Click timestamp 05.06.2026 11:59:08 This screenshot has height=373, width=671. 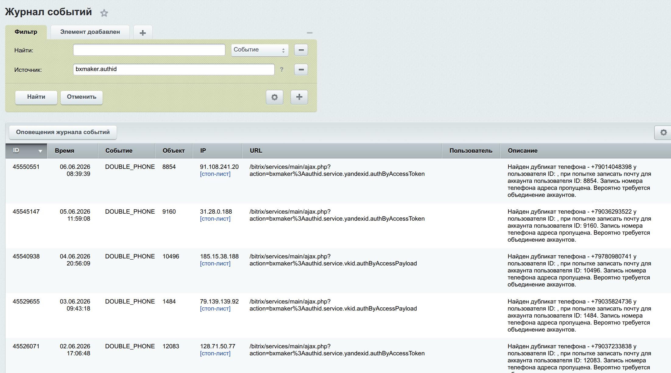click(x=75, y=215)
